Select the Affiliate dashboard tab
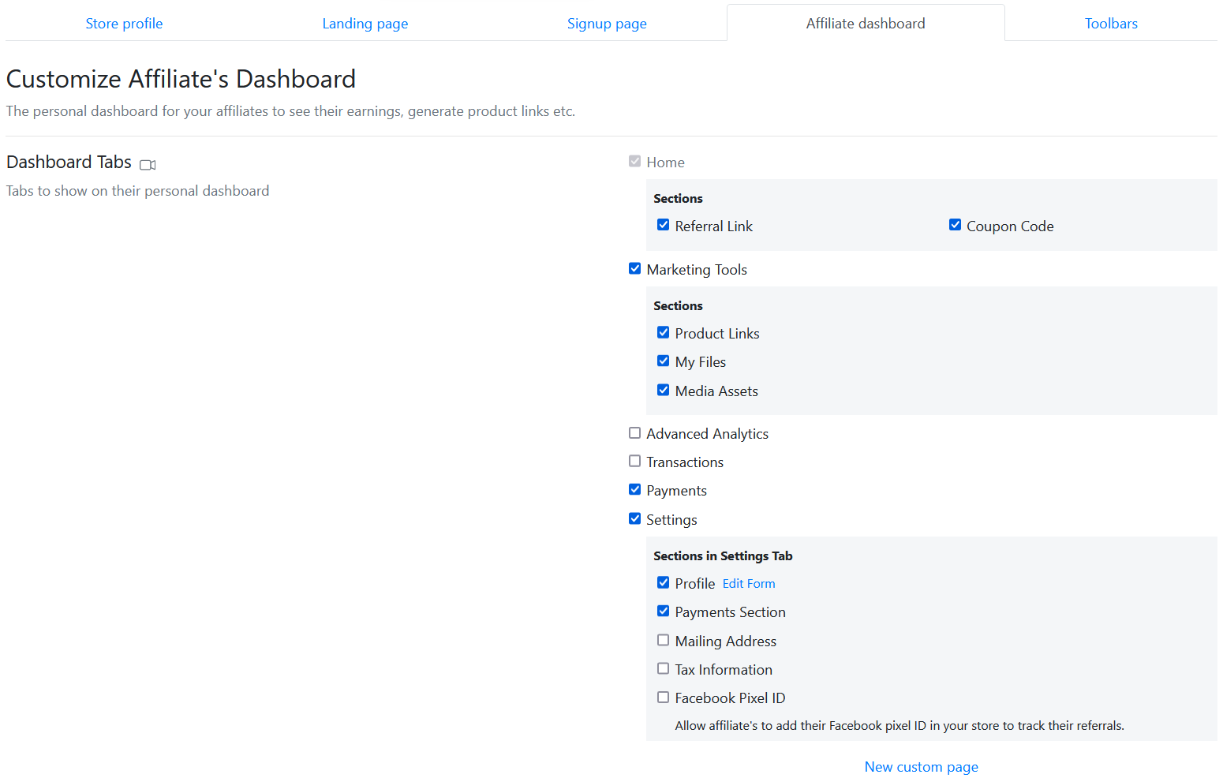Viewport: 1223px width, 778px height. point(866,24)
